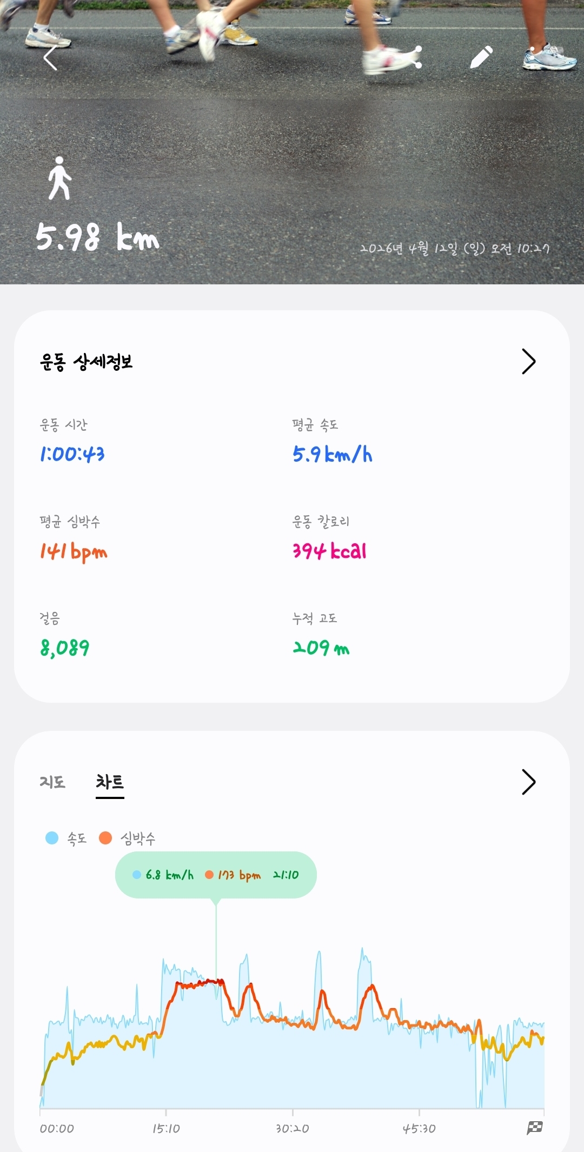This screenshot has width=584, height=1152.
Task: Tap the 1:00:43 workout duration
Action: (x=72, y=454)
